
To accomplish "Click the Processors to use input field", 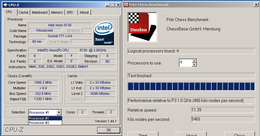I will point(185,63).
